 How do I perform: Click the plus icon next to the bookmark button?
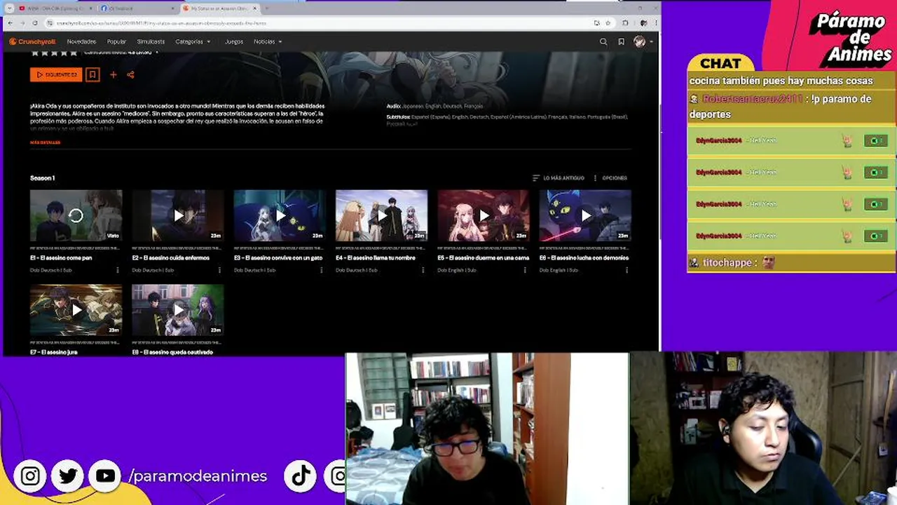[113, 74]
